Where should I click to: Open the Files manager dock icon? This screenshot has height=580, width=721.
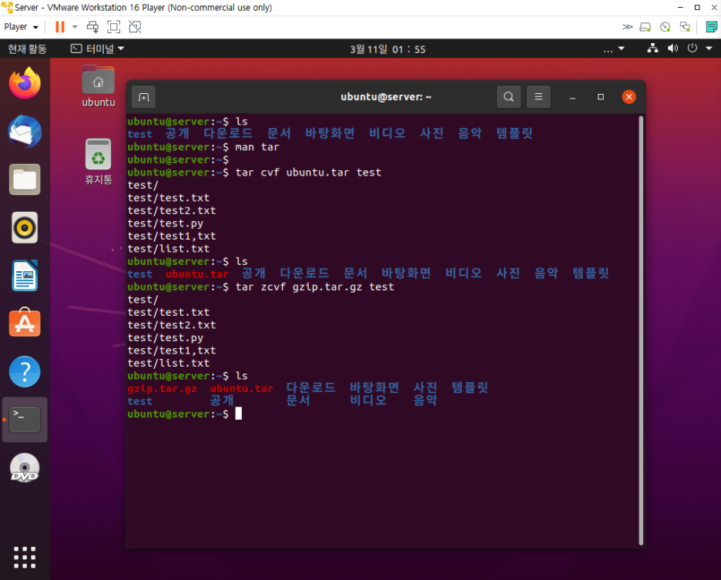coord(25,179)
